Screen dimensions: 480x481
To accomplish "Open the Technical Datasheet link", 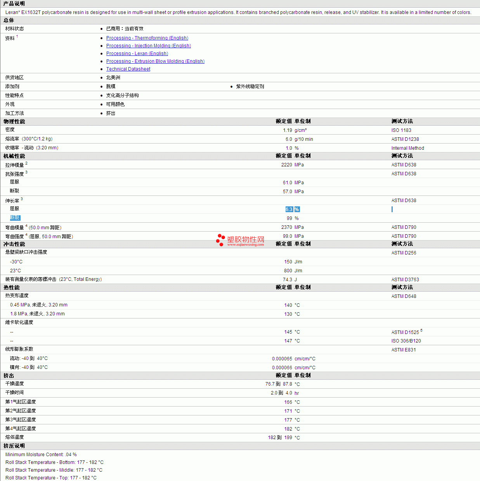I will [128, 69].
